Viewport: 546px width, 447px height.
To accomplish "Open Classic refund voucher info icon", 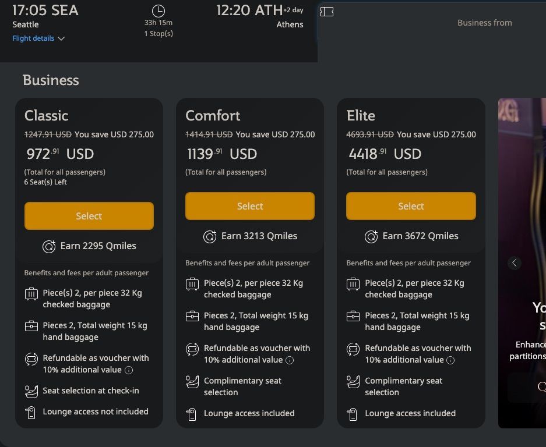I will (x=129, y=370).
